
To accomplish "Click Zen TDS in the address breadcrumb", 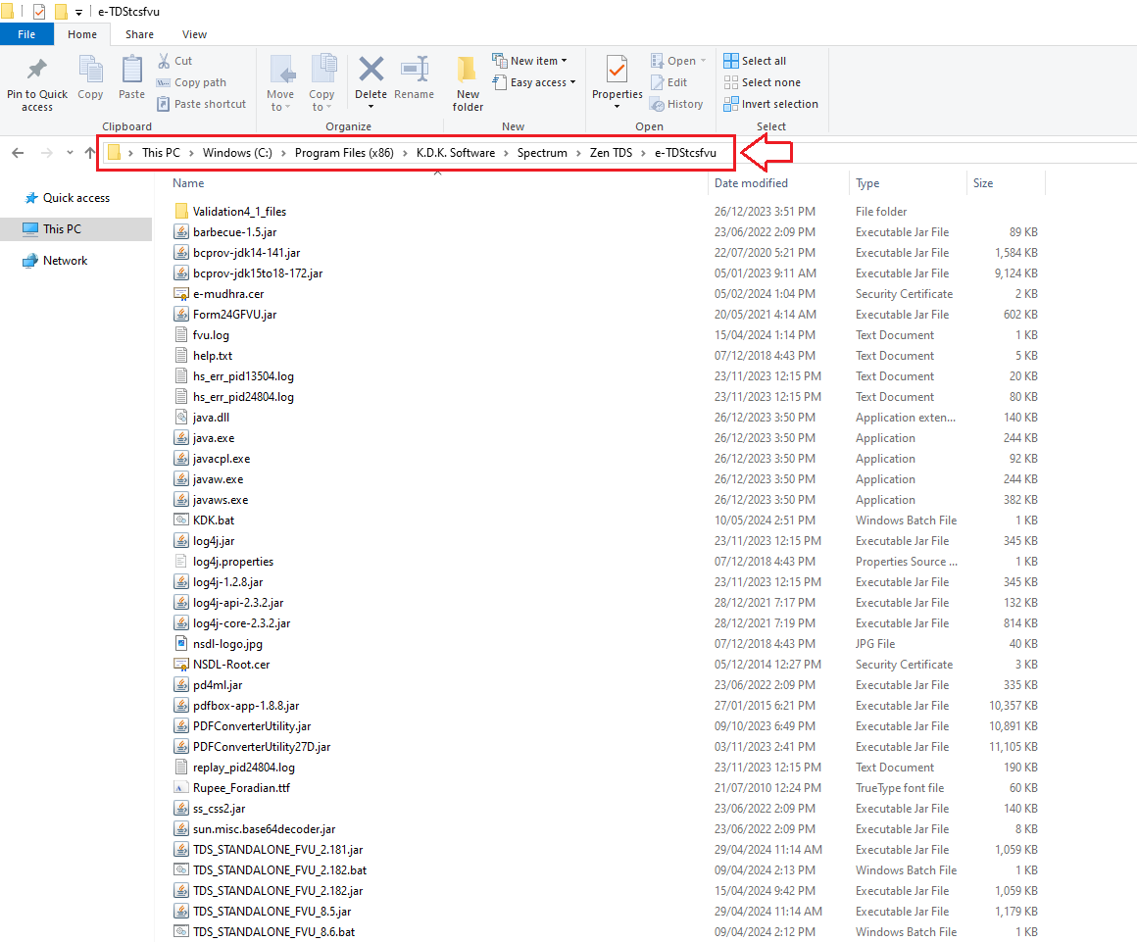I will click(612, 153).
